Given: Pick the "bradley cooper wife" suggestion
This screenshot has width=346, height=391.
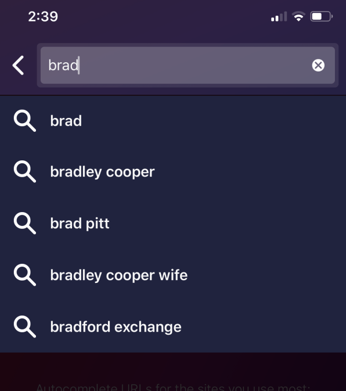Looking at the screenshot, I should click(x=173, y=275).
